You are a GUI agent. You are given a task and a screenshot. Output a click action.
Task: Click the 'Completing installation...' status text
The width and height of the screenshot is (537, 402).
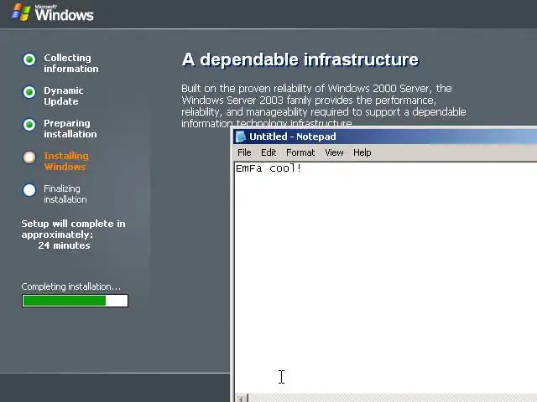(x=70, y=286)
